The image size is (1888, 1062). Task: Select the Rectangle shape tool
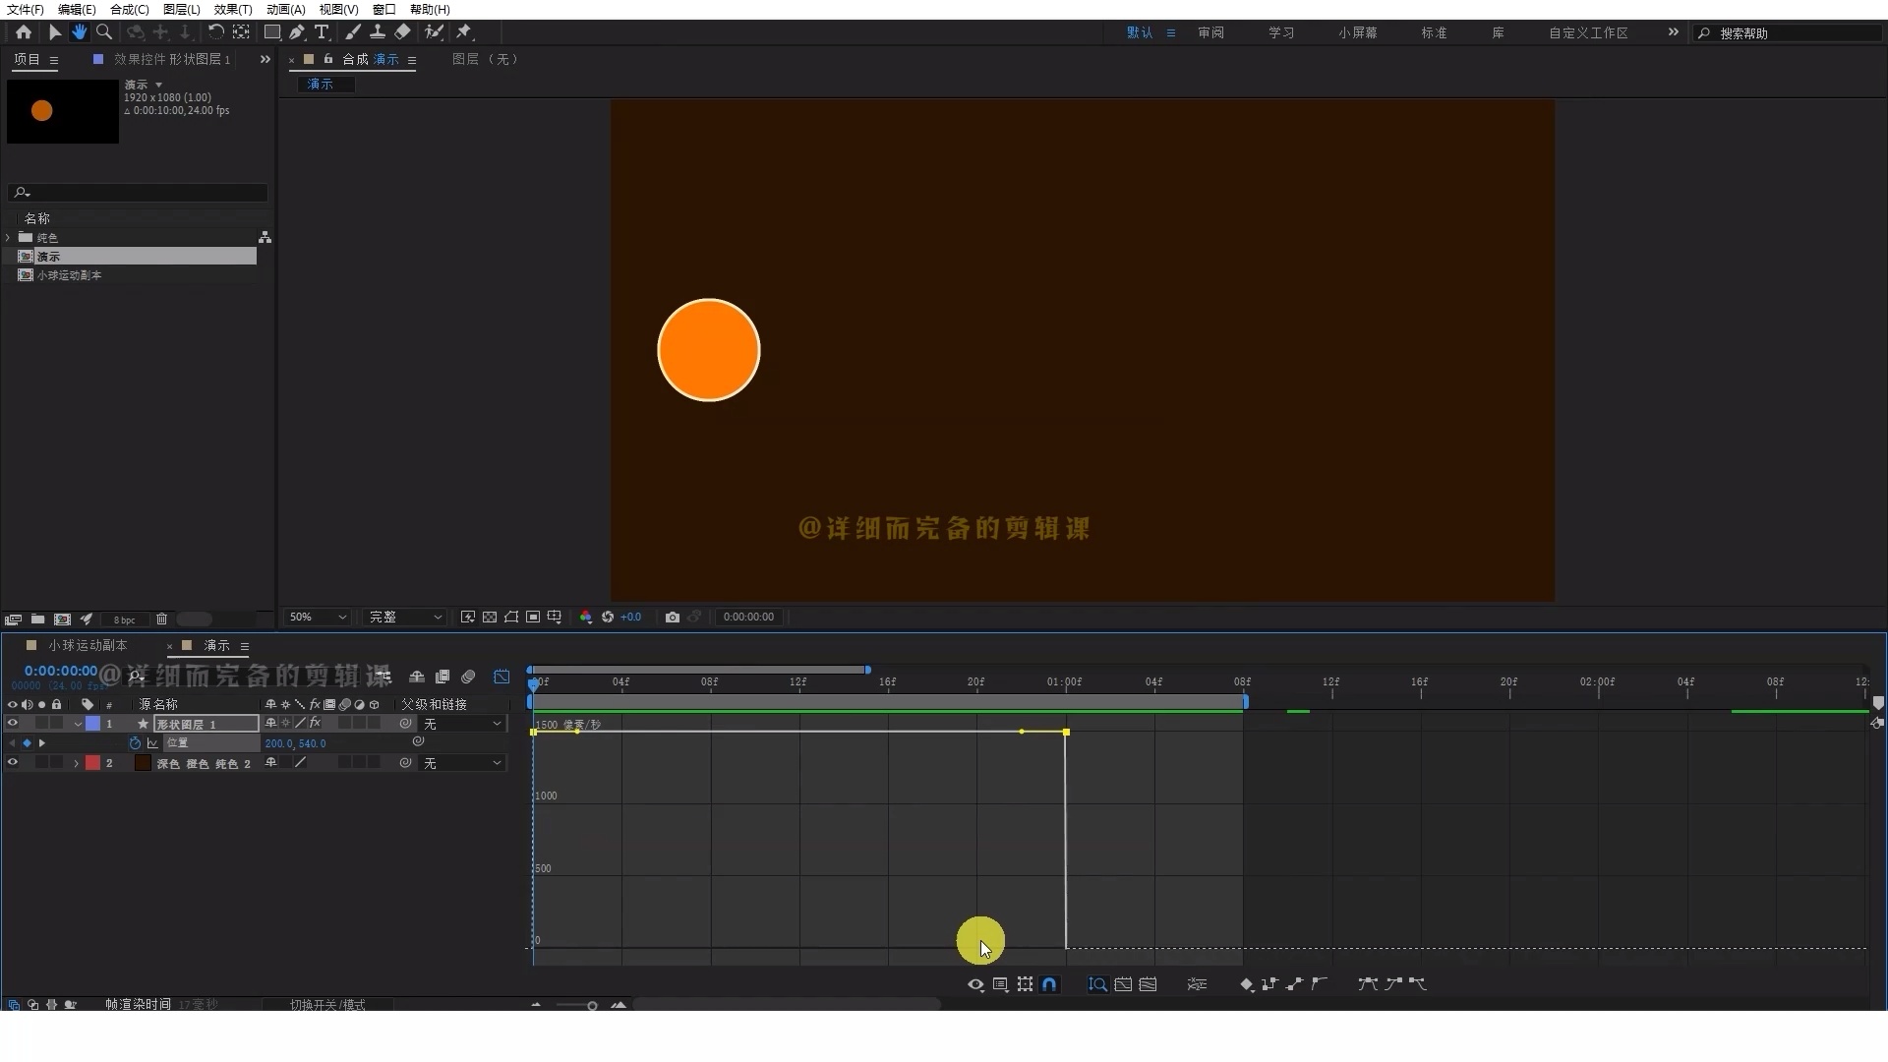(272, 32)
